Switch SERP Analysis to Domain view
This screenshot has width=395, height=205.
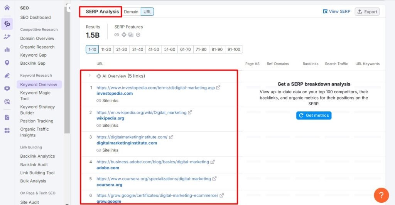coord(131,12)
